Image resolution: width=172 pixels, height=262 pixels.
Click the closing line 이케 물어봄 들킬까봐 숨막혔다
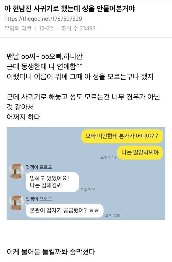51,252
